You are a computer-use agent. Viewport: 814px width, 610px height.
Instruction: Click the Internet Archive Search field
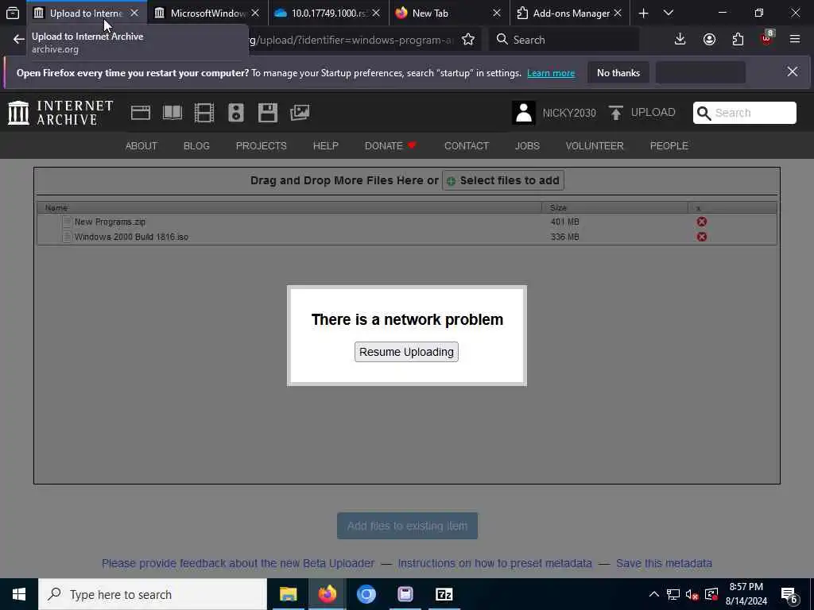tap(744, 113)
